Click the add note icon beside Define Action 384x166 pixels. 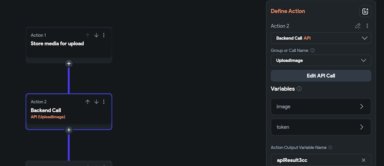(365, 11)
